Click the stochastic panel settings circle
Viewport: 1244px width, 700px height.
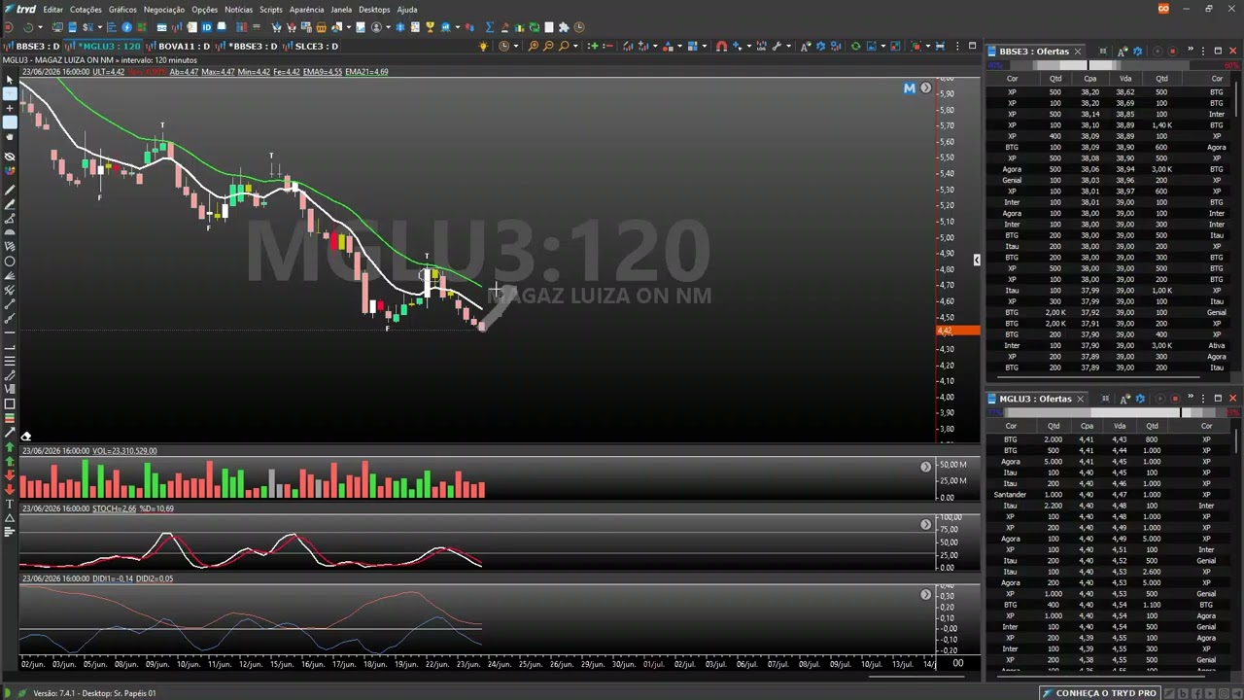pos(925,525)
